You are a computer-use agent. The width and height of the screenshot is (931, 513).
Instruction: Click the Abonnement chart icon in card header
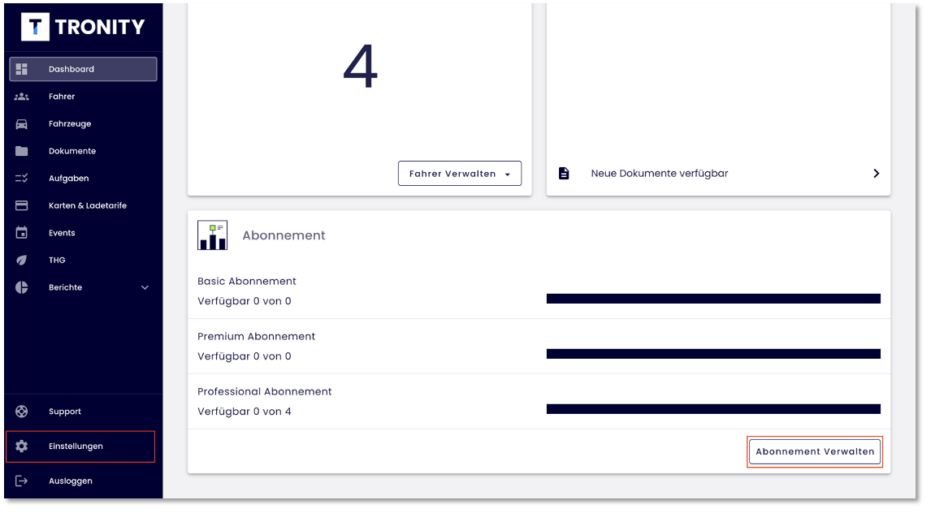coord(212,235)
